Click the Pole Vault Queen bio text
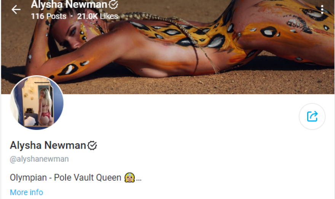The image size is (335, 199). point(88,178)
